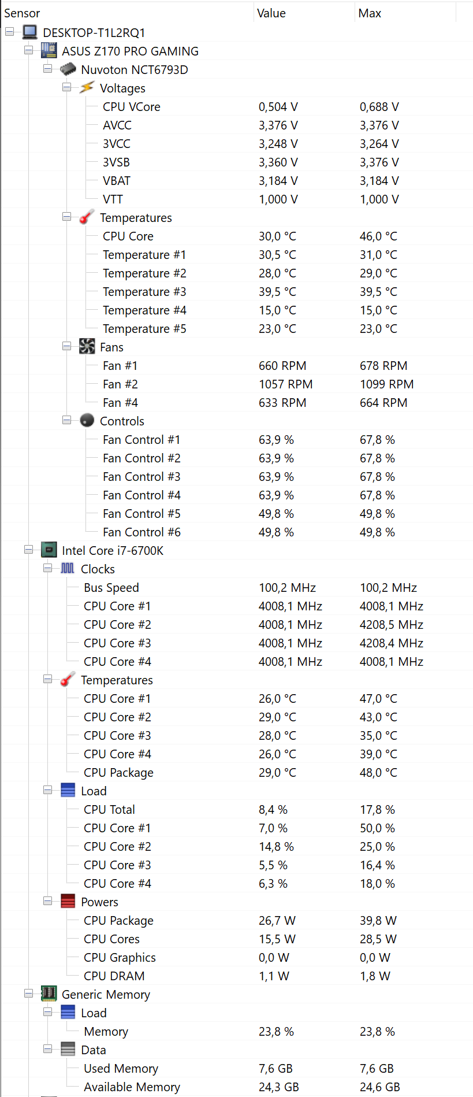Select the CPU Graphics row
473x1097 pixels.
[237, 957]
